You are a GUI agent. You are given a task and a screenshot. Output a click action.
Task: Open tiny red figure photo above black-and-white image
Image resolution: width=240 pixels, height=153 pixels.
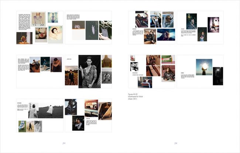click(133, 58)
